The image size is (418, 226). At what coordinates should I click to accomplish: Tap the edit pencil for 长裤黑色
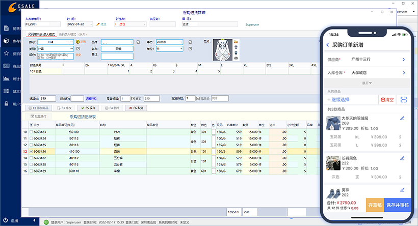coord(402,159)
